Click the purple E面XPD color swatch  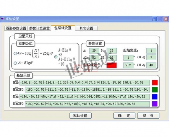pyautogui.click(x=155, y=104)
